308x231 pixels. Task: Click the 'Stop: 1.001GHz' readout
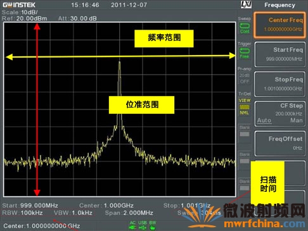(x=187, y=205)
